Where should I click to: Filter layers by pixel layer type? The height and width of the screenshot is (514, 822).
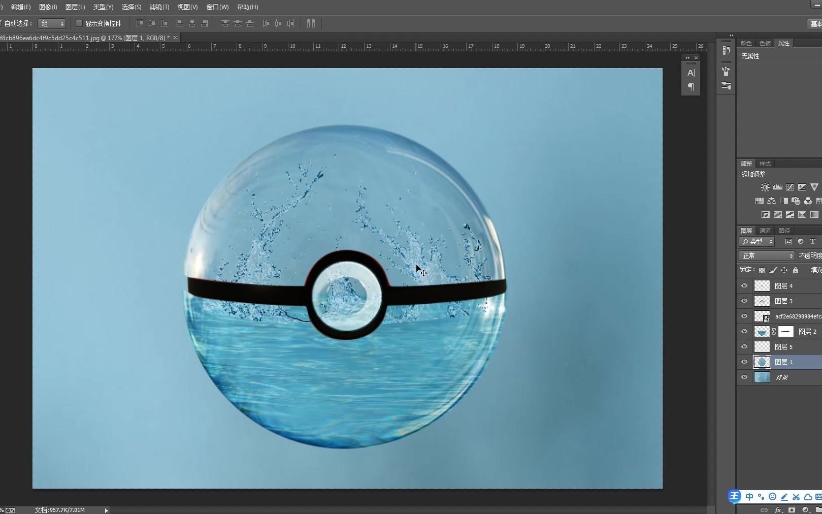coord(788,242)
